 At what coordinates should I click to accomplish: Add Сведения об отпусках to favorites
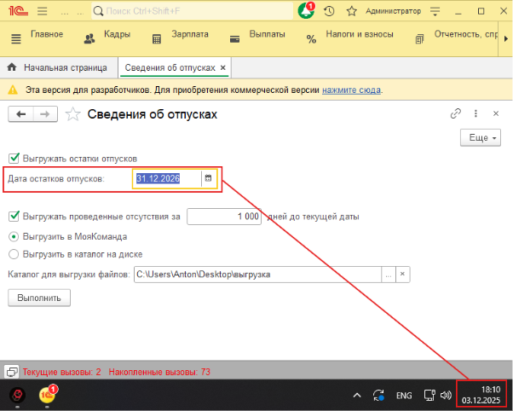click(x=74, y=114)
